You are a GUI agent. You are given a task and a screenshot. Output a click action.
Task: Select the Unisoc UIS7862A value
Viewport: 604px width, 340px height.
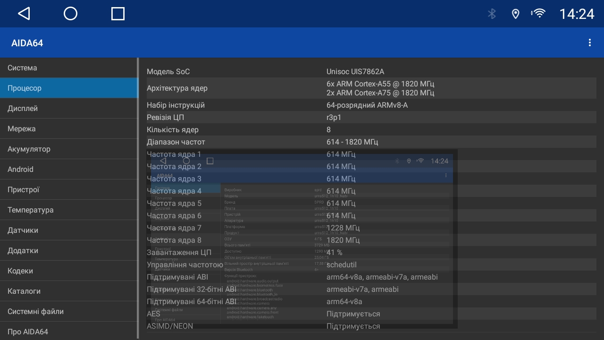point(355,72)
